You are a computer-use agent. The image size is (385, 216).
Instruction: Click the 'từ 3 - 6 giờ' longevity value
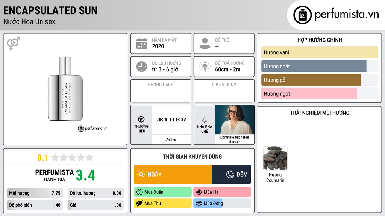165,69
